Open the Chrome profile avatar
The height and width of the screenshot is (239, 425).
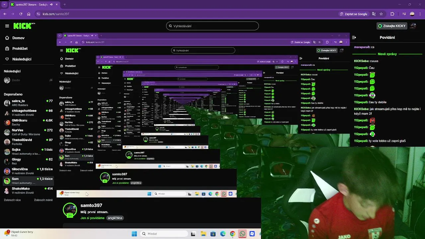point(412,14)
